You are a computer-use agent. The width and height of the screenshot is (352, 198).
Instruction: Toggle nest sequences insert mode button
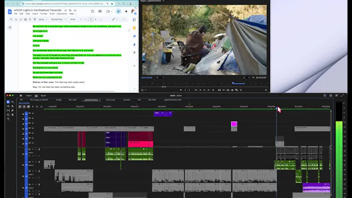coord(20,107)
